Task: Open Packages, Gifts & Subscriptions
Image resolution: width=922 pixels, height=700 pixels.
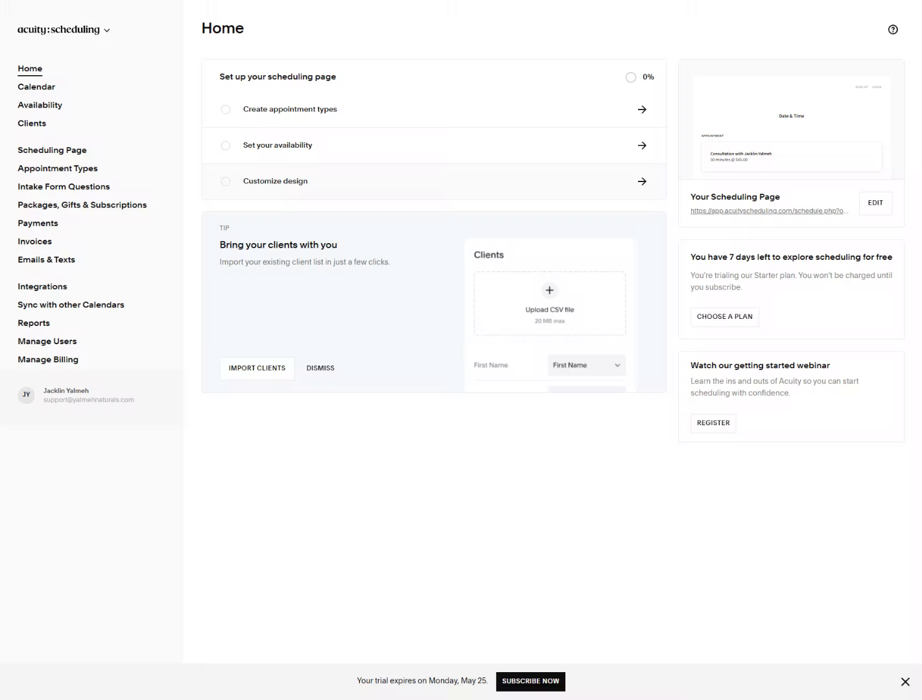Action: [82, 205]
